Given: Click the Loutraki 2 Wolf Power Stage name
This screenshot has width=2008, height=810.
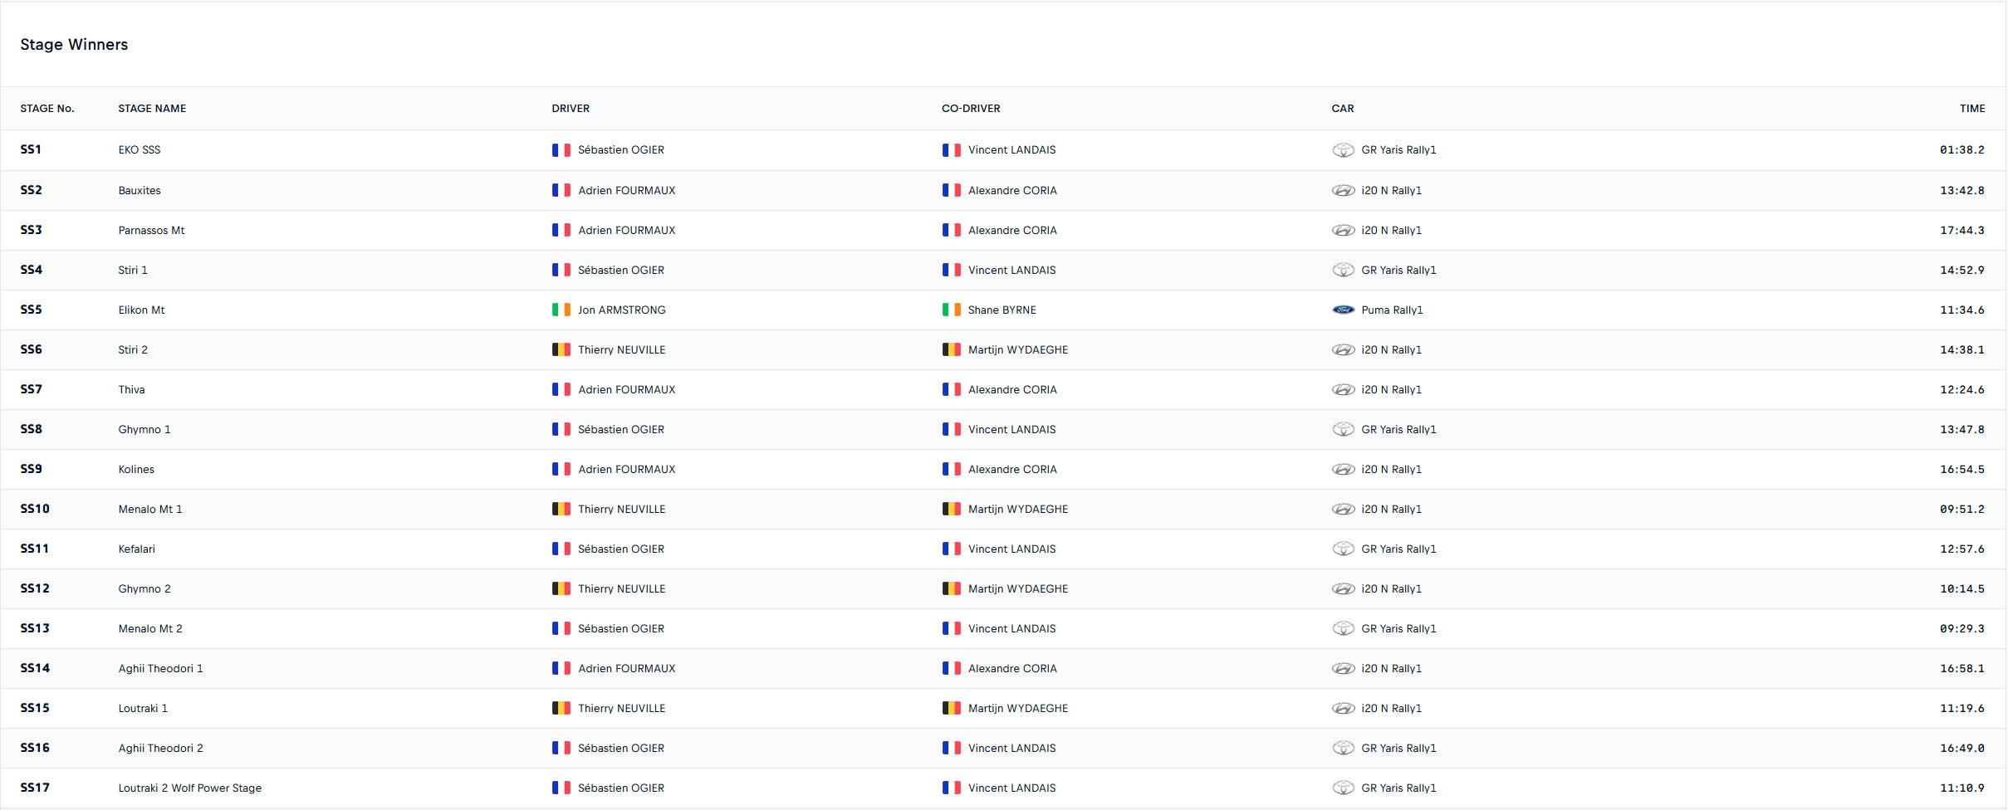Looking at the screenshot, I should (x=189, y=788).
